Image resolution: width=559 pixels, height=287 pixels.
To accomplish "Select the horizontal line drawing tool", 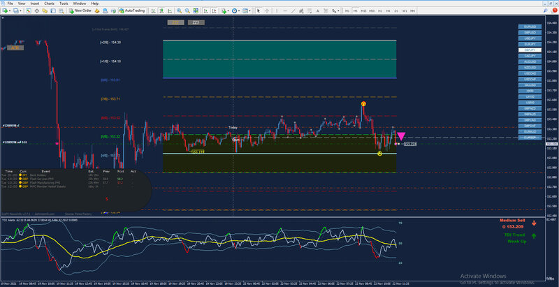I will click(285, 10).
